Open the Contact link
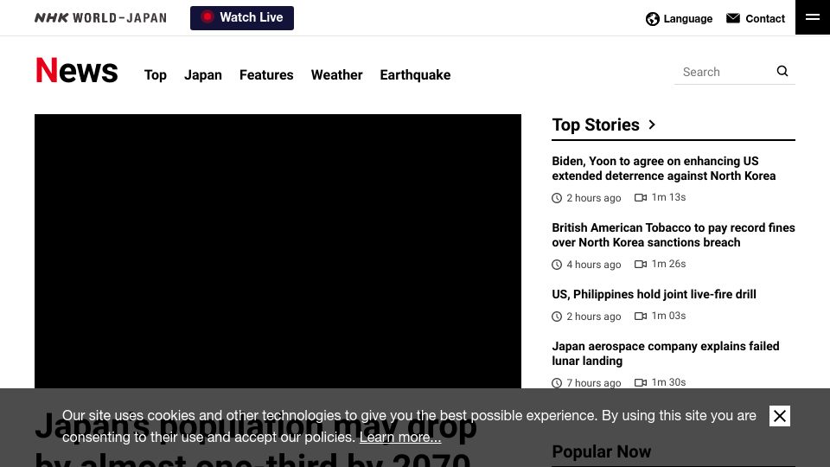The width and height of the screenshot is (830, 467). (756, 18)
